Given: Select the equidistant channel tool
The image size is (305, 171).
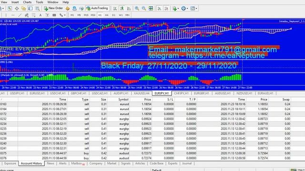Looking at the screenshot, I should [x=27, y=15].
